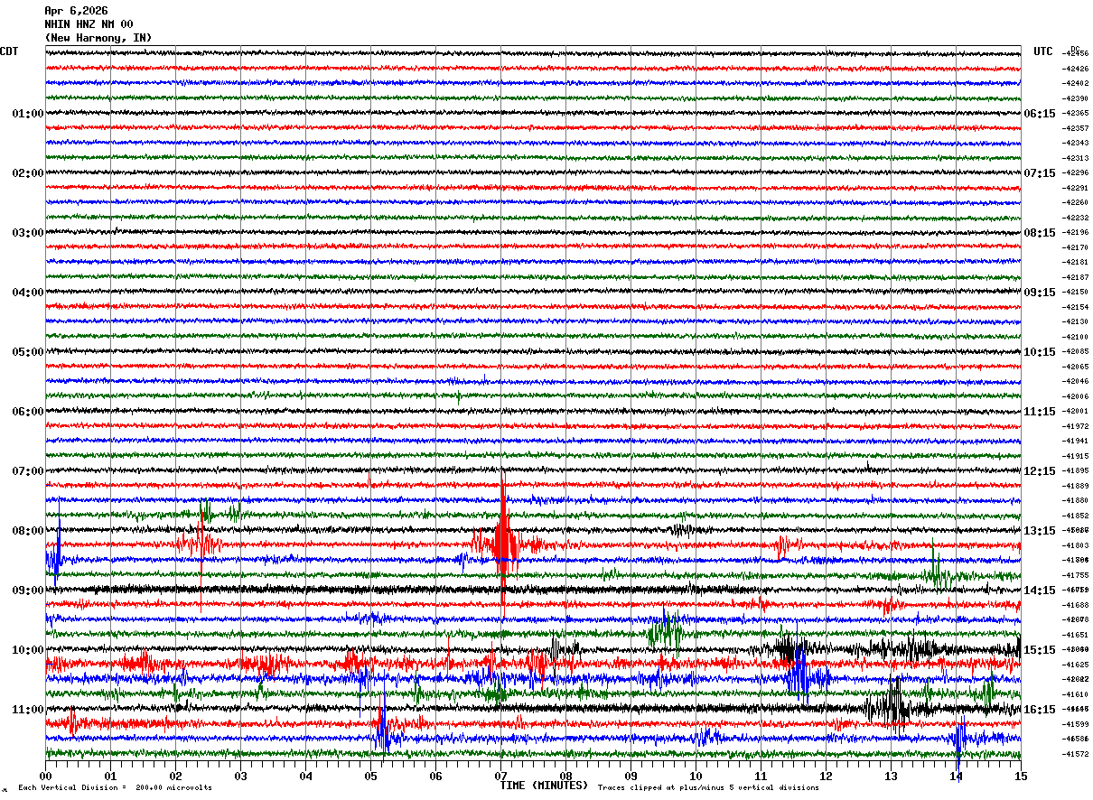Image resolution: width=1093 pixels, height=800 pixels.
Task: Click the station code 'NHIN HNZ NM 00'
Action: [x=89, y=24]
